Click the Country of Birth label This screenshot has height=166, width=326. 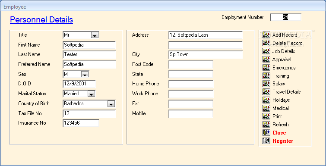point(34,103)
